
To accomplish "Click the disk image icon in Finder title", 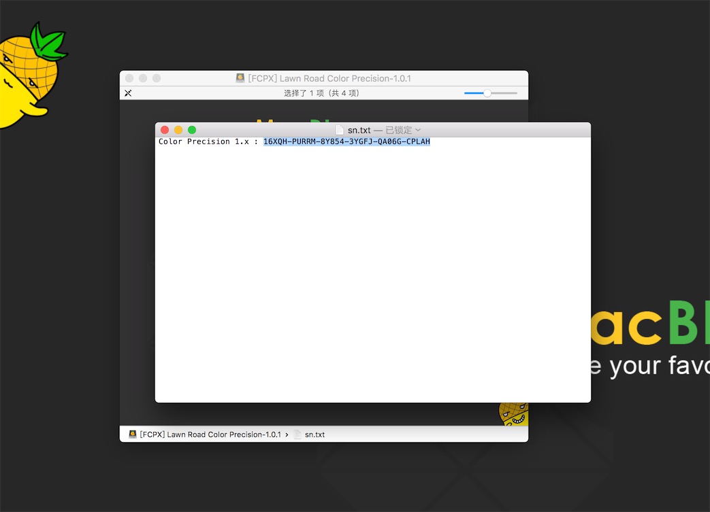I will [x=240, y=78].
